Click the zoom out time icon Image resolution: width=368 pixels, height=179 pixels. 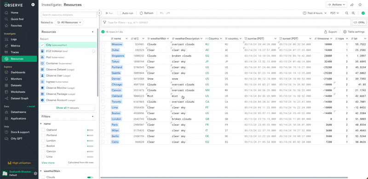pyautogui.click(x=347, y=13)
